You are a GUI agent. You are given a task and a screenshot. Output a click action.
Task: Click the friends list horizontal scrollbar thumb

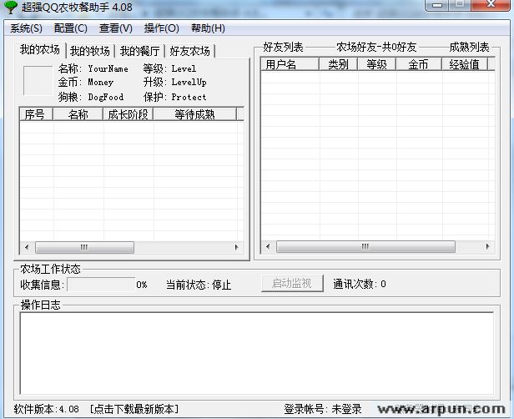click(x=365, y=246)
